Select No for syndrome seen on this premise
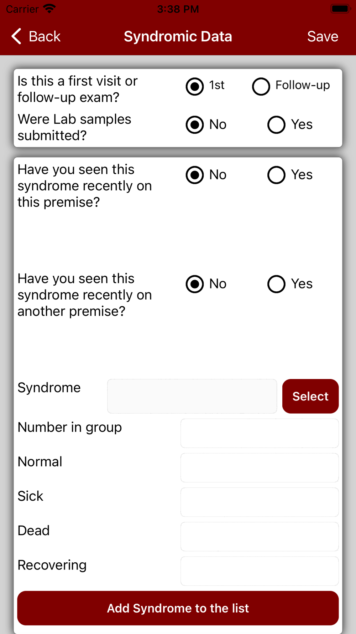The height and width of the screenshot is (634, 356). pos(195,175)
